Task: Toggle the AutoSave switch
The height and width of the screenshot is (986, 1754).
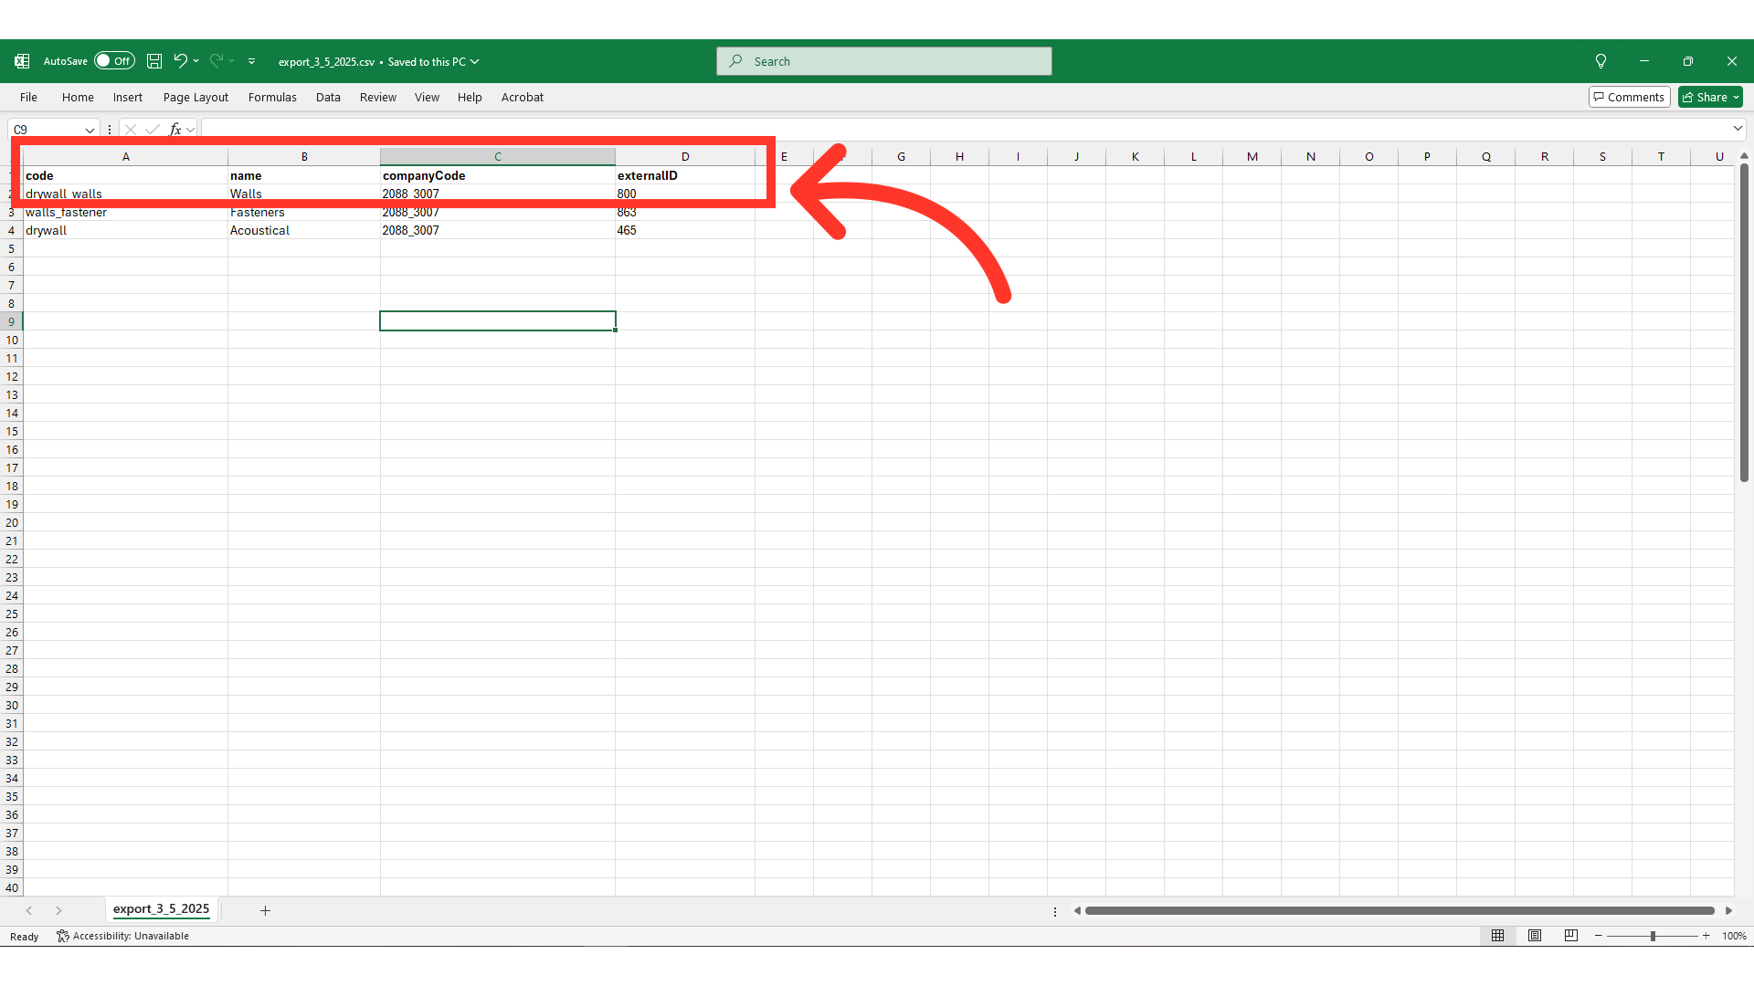Action: tap(114, 61)
